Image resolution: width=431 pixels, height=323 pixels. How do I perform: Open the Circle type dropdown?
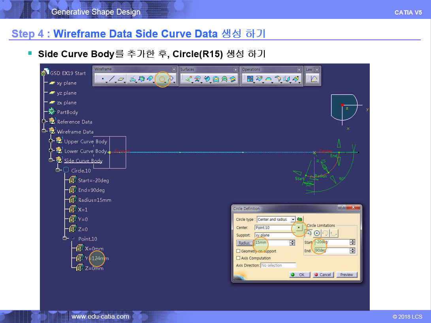(x=293, y=219)
